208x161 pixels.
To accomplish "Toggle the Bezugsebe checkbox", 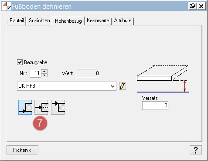I will (20, 62).
